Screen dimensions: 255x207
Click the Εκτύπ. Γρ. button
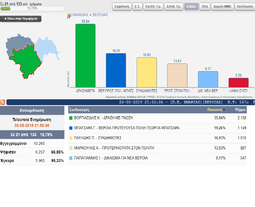tap(153, 6)
